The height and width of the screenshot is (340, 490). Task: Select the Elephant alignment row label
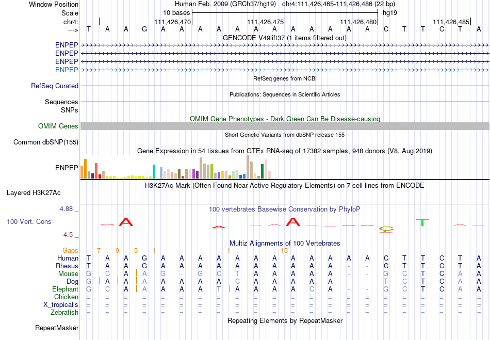coord(66,289)
